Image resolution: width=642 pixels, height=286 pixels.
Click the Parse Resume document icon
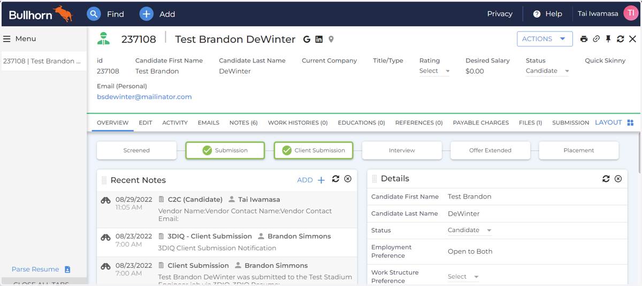pos(67,269)
